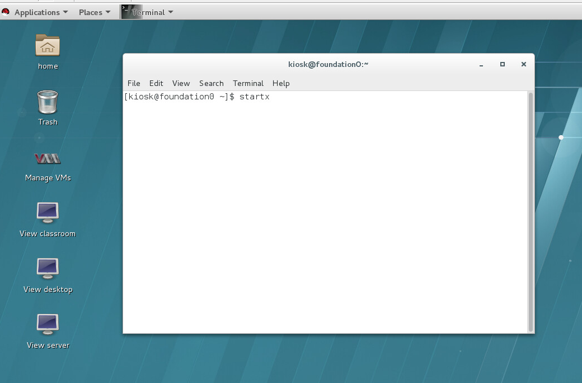
Task: Maximize the terminal window
Action: pos(502,64)
